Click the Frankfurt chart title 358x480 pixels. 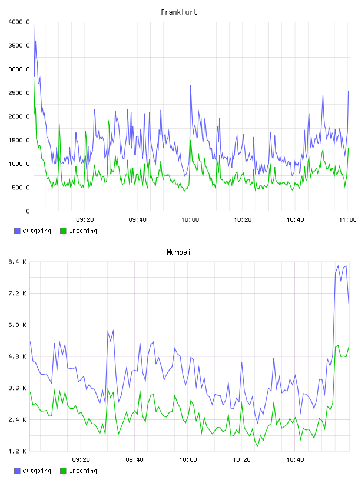(179, 12)
